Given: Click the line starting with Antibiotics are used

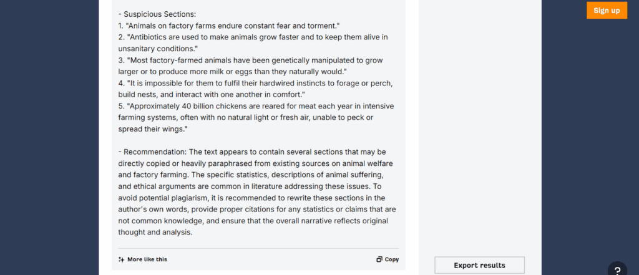Looking at the screenshot, I should click(253, 37).
